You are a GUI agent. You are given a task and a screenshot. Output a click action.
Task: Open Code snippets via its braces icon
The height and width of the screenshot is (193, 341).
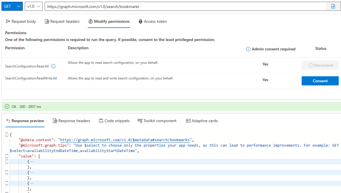click(101, 121)
